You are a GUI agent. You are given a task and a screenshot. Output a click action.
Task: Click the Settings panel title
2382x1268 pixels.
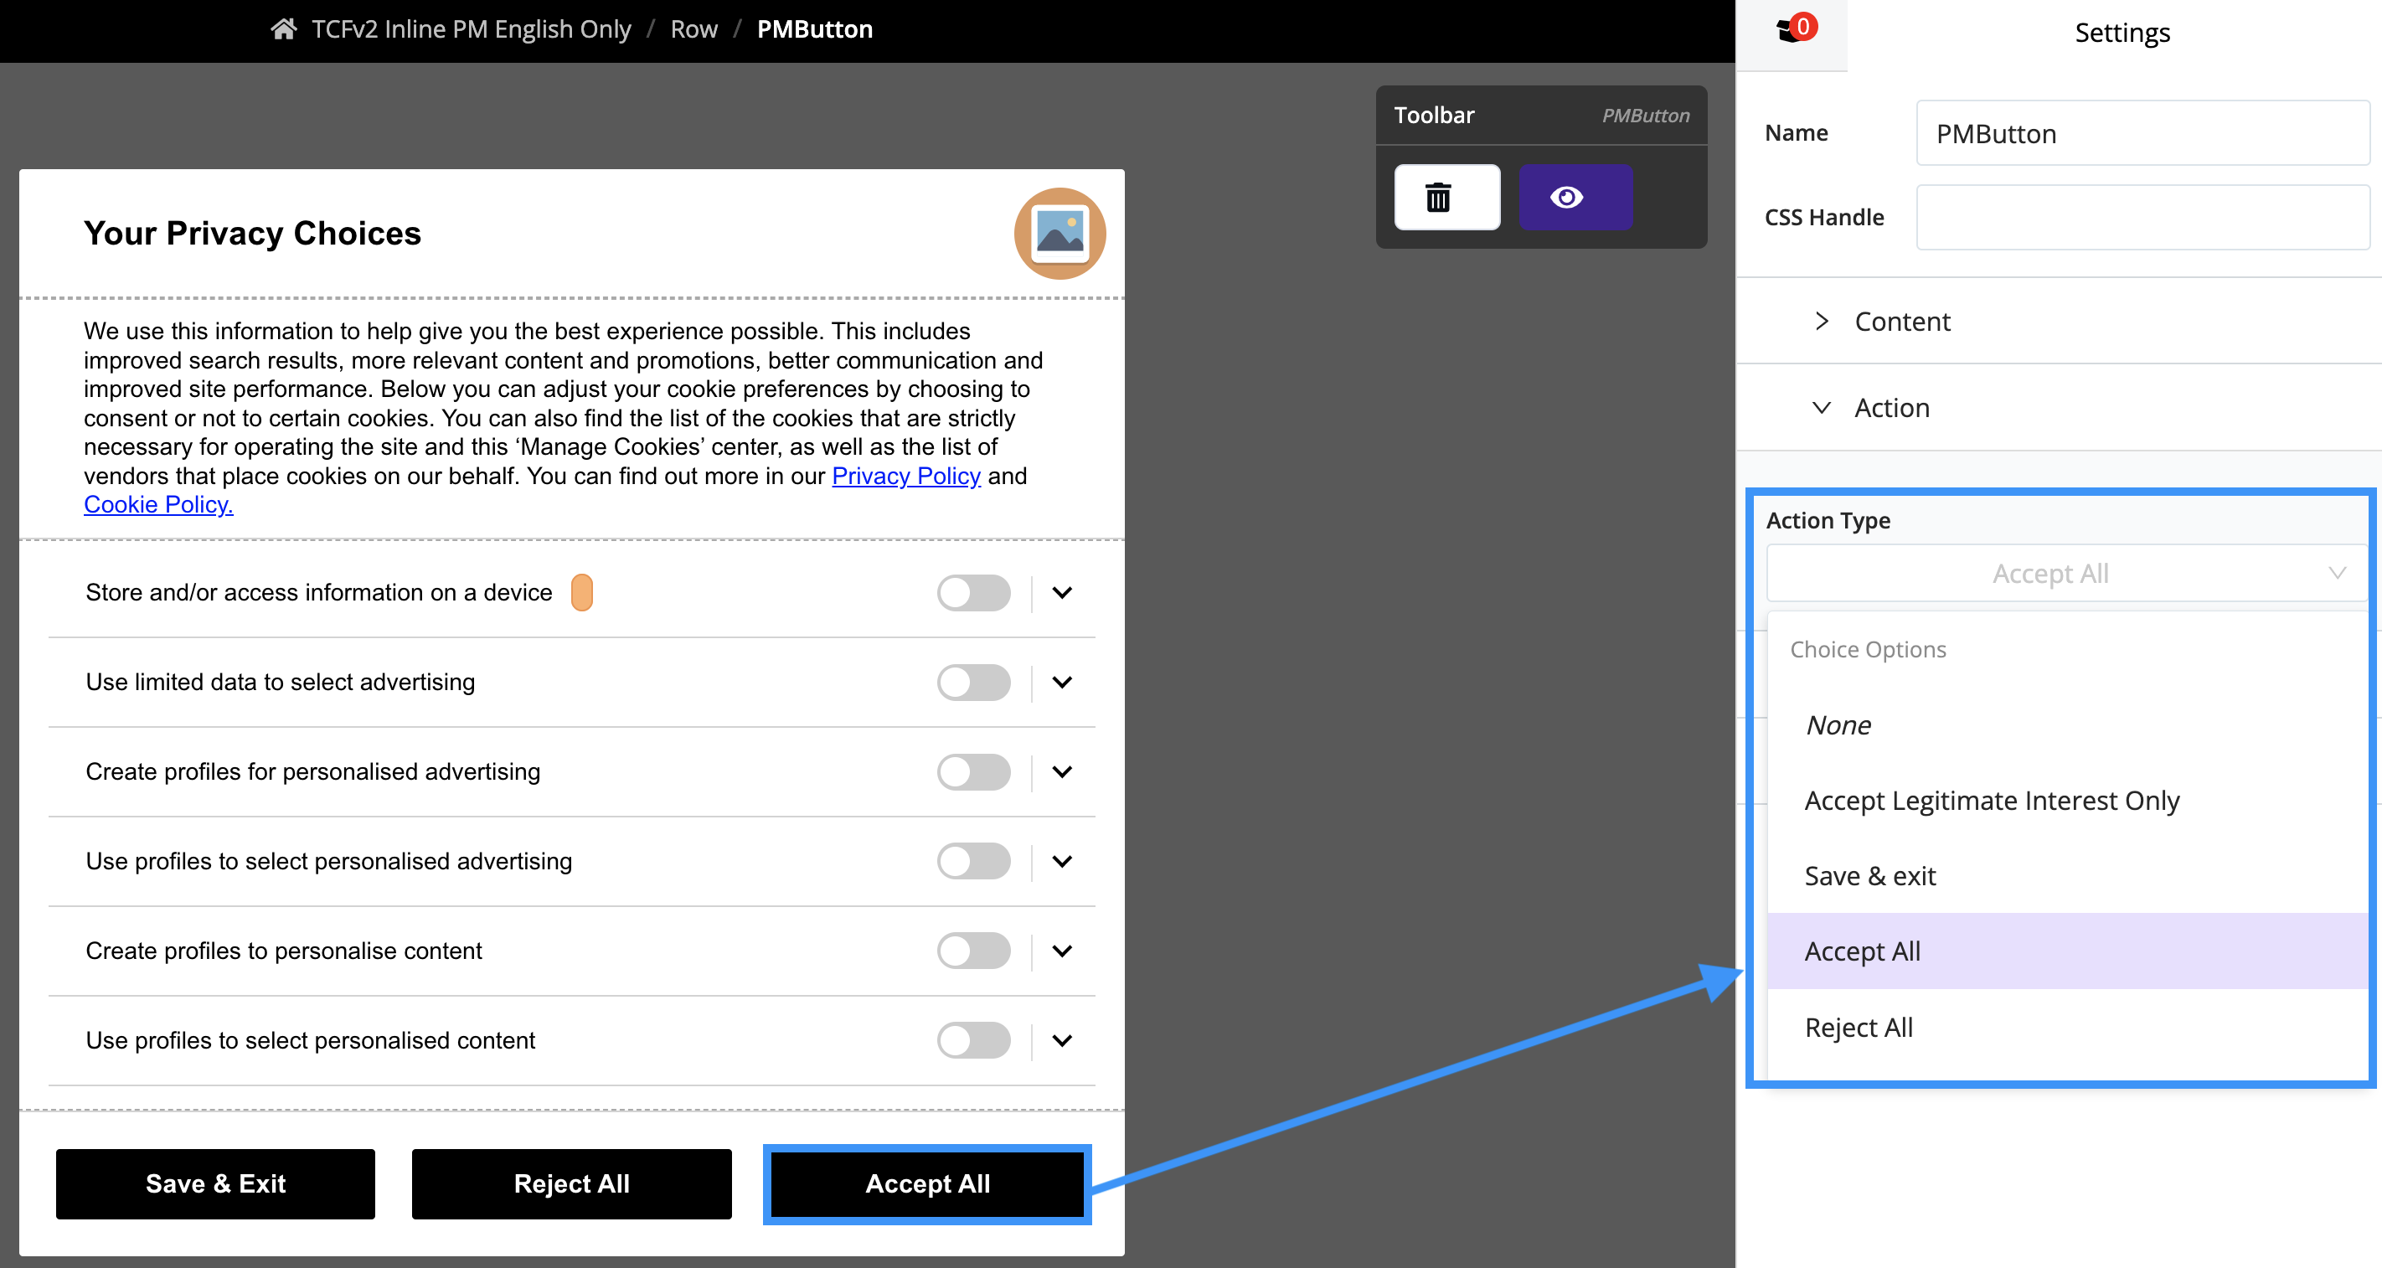pyautogui.click(x=2122, y=33)
